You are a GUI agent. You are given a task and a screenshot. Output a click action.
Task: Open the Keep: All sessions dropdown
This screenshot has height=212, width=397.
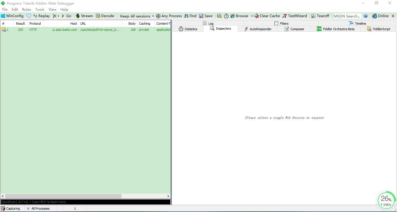click(137, 16)
